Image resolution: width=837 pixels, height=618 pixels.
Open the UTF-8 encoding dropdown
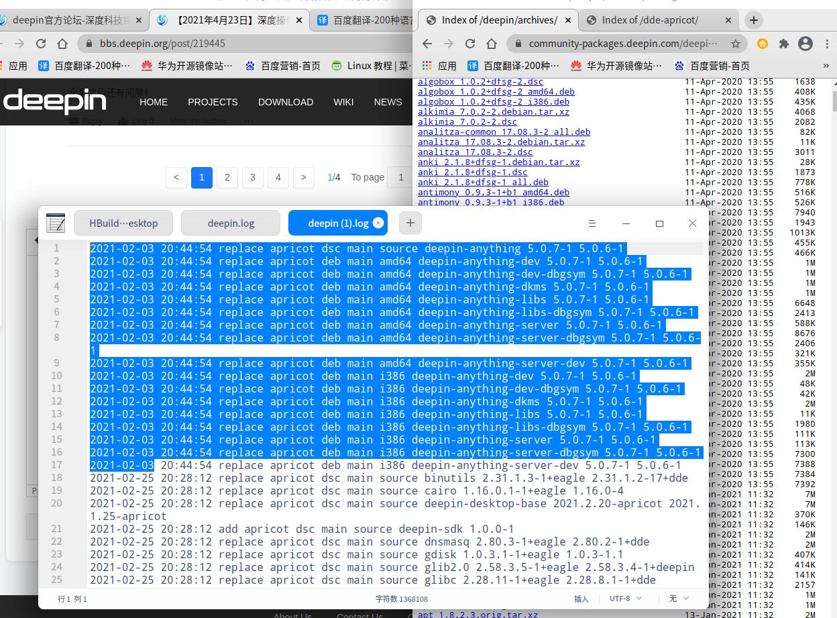[x=626, y=599]
